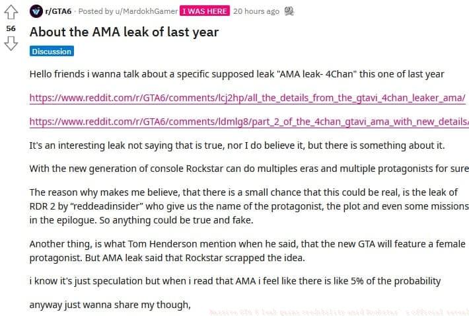Screen dimensions: 469x316
Task: Click the paragraph about new generation of console
Action: pos(249,169)
